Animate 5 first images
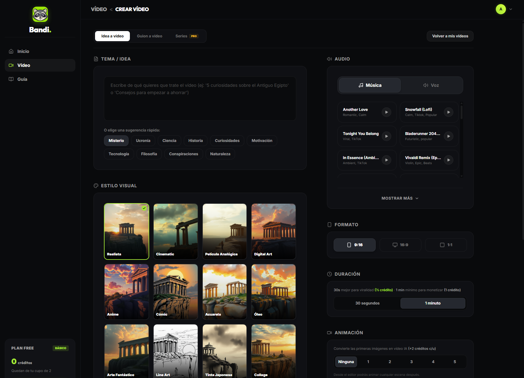524x378 pixels. (x=455, y=362)
